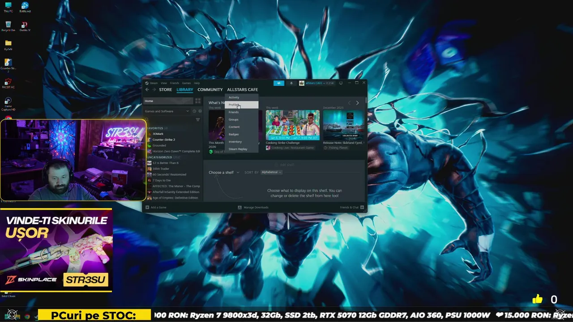This screenshot has width=573, height=322.
Task: Go to the LIBRARY tab
Action: (x=184, y=89)
